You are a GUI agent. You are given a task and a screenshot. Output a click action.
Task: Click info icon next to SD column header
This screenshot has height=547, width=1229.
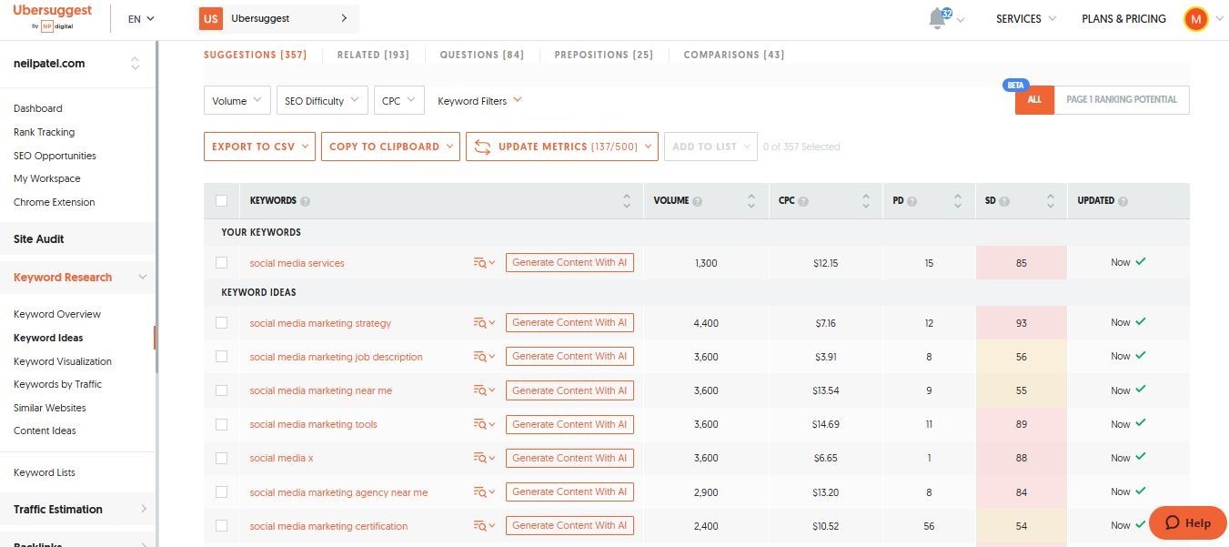point(1004,201)
